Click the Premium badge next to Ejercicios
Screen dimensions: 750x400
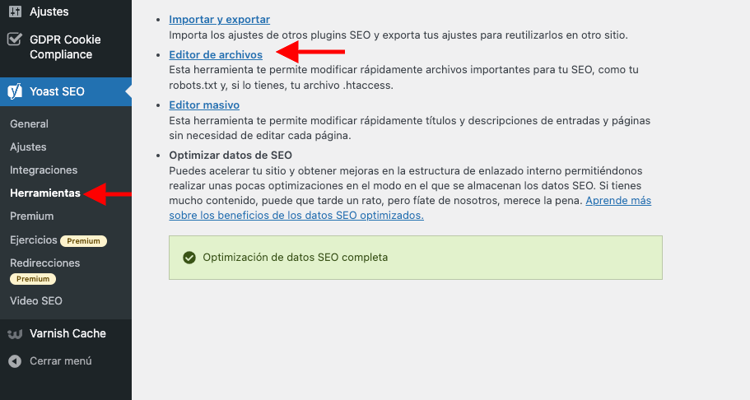[x=83, y=240]
